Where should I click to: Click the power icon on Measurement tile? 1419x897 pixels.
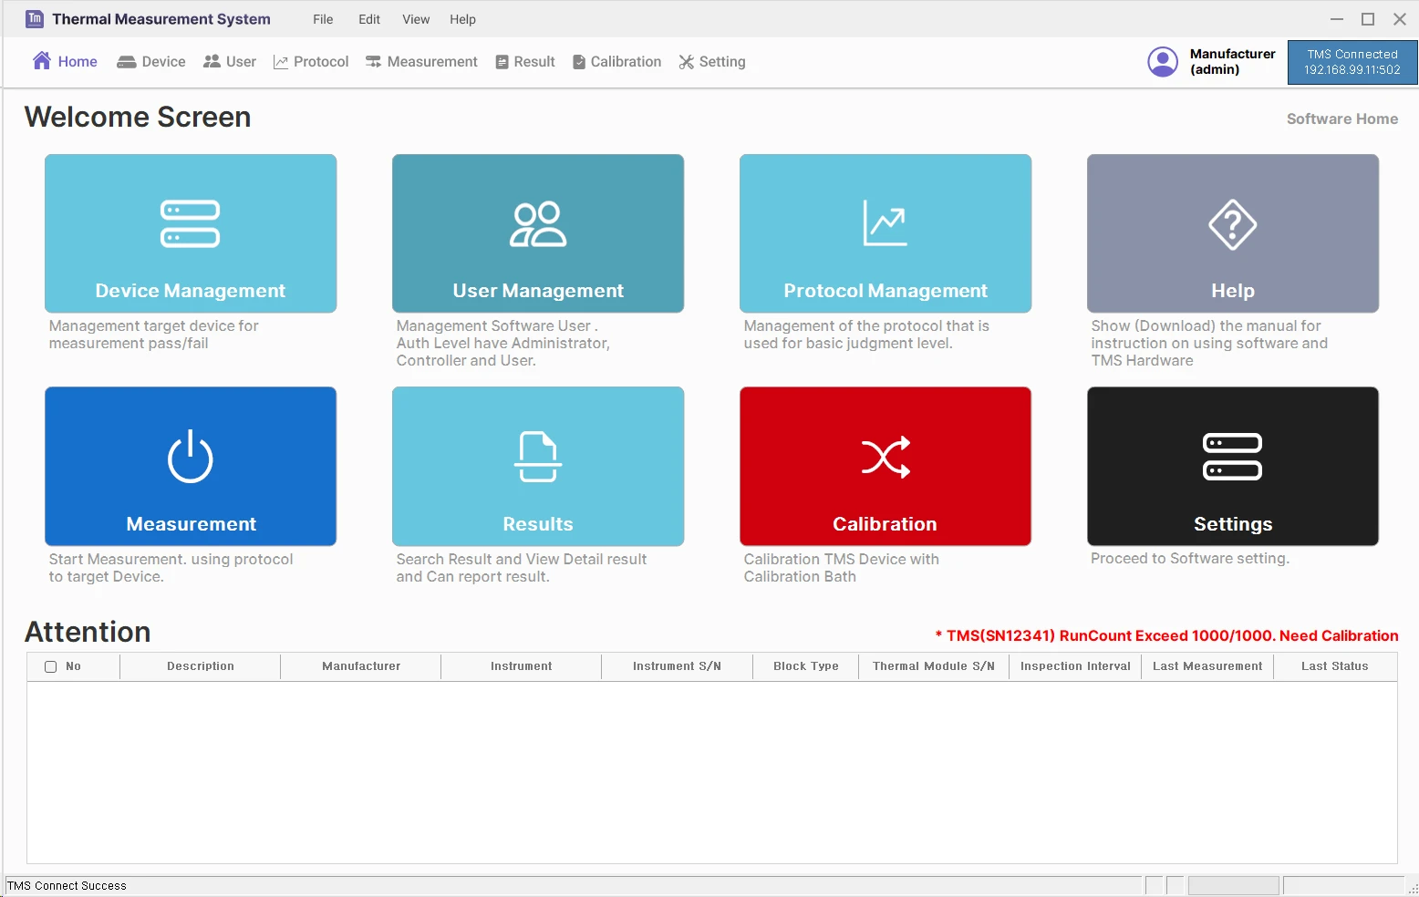point(191,457)
